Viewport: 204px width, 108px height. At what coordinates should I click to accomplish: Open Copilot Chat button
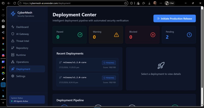(169, 3)
